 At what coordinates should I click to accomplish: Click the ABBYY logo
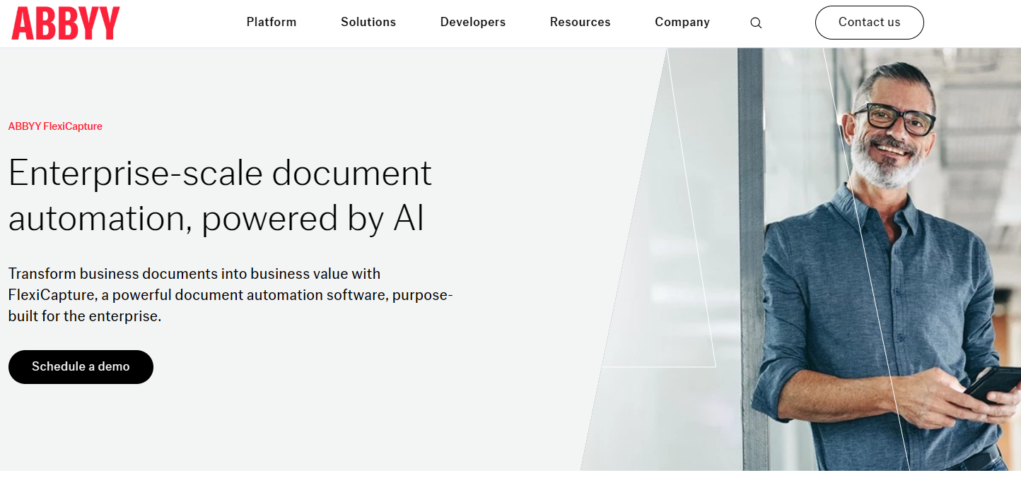coord(66,23)
